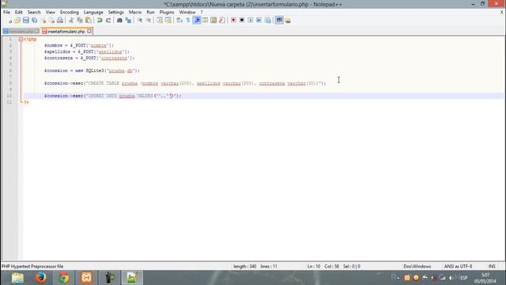Click the Playback macro icon
This screenshot has height=285, width=506.
[251, 21]
